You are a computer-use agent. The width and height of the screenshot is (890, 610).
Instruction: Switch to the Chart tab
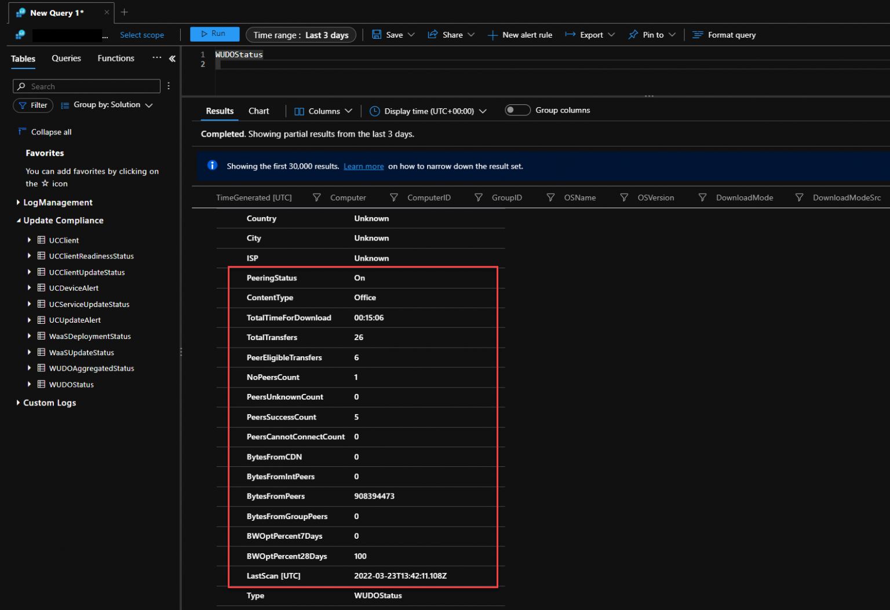pos(258,111)
